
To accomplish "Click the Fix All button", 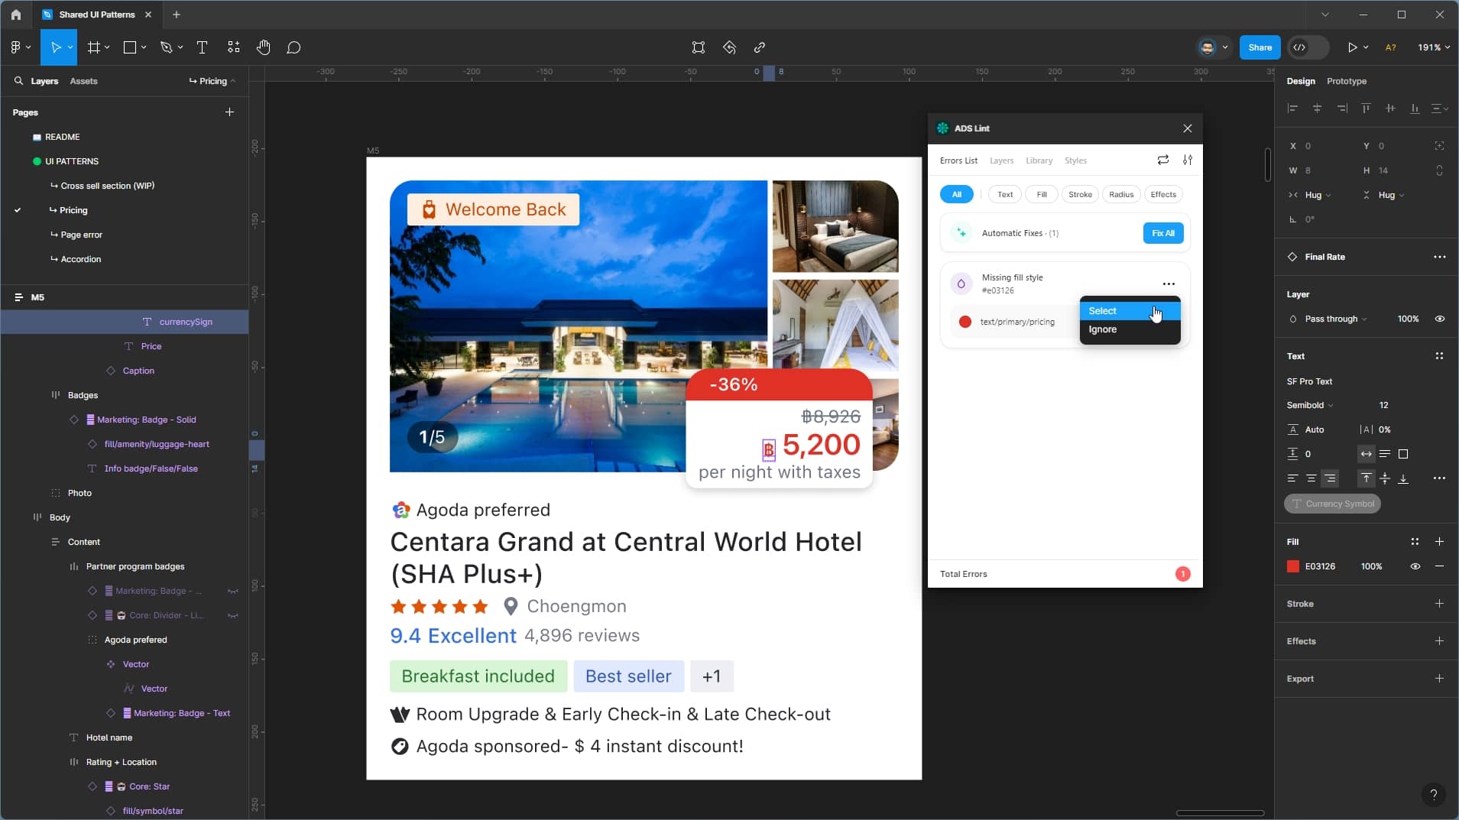I will click(1162, 233).
